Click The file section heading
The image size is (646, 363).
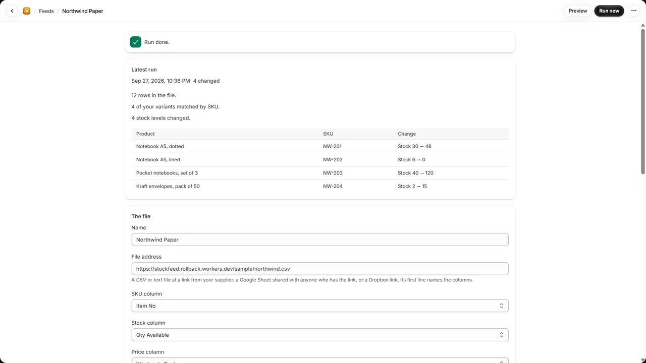click(141, 216)
